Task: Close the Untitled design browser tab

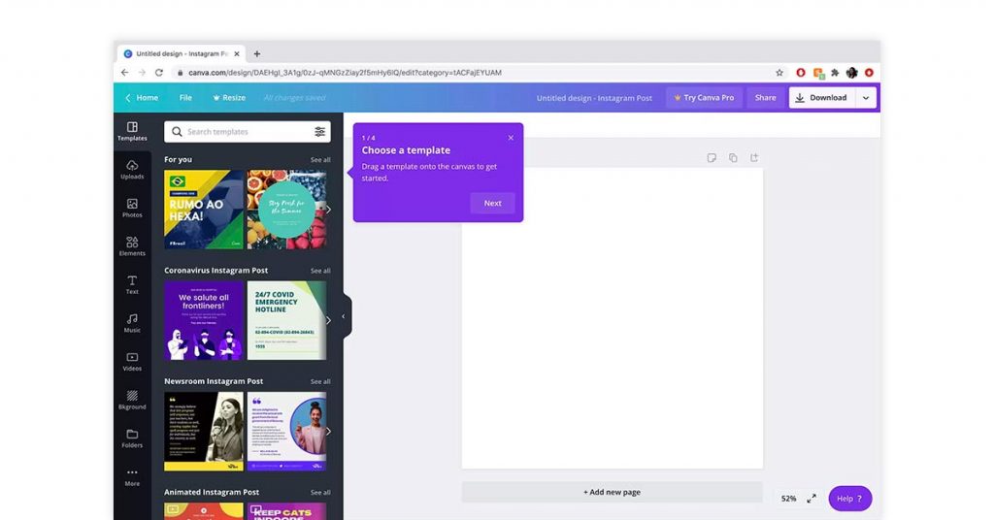Action: 237,53
